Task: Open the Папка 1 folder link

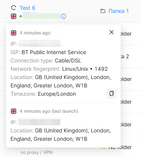Action: [119, 11]
